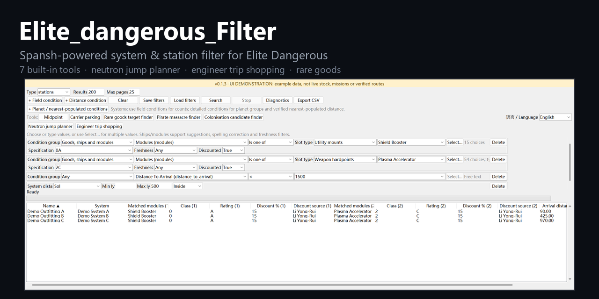Image resolution: width=599 pixels, height=299 pixels.
Task: Select the Demo Outfitting C row name
Action: pos(45,221)
